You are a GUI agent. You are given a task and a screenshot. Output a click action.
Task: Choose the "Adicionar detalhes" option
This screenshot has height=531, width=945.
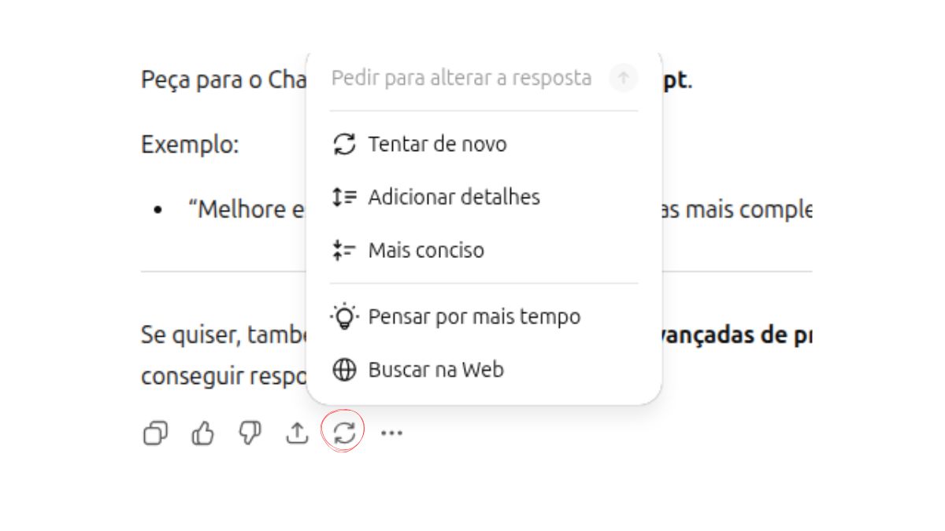tap(454, 197)
